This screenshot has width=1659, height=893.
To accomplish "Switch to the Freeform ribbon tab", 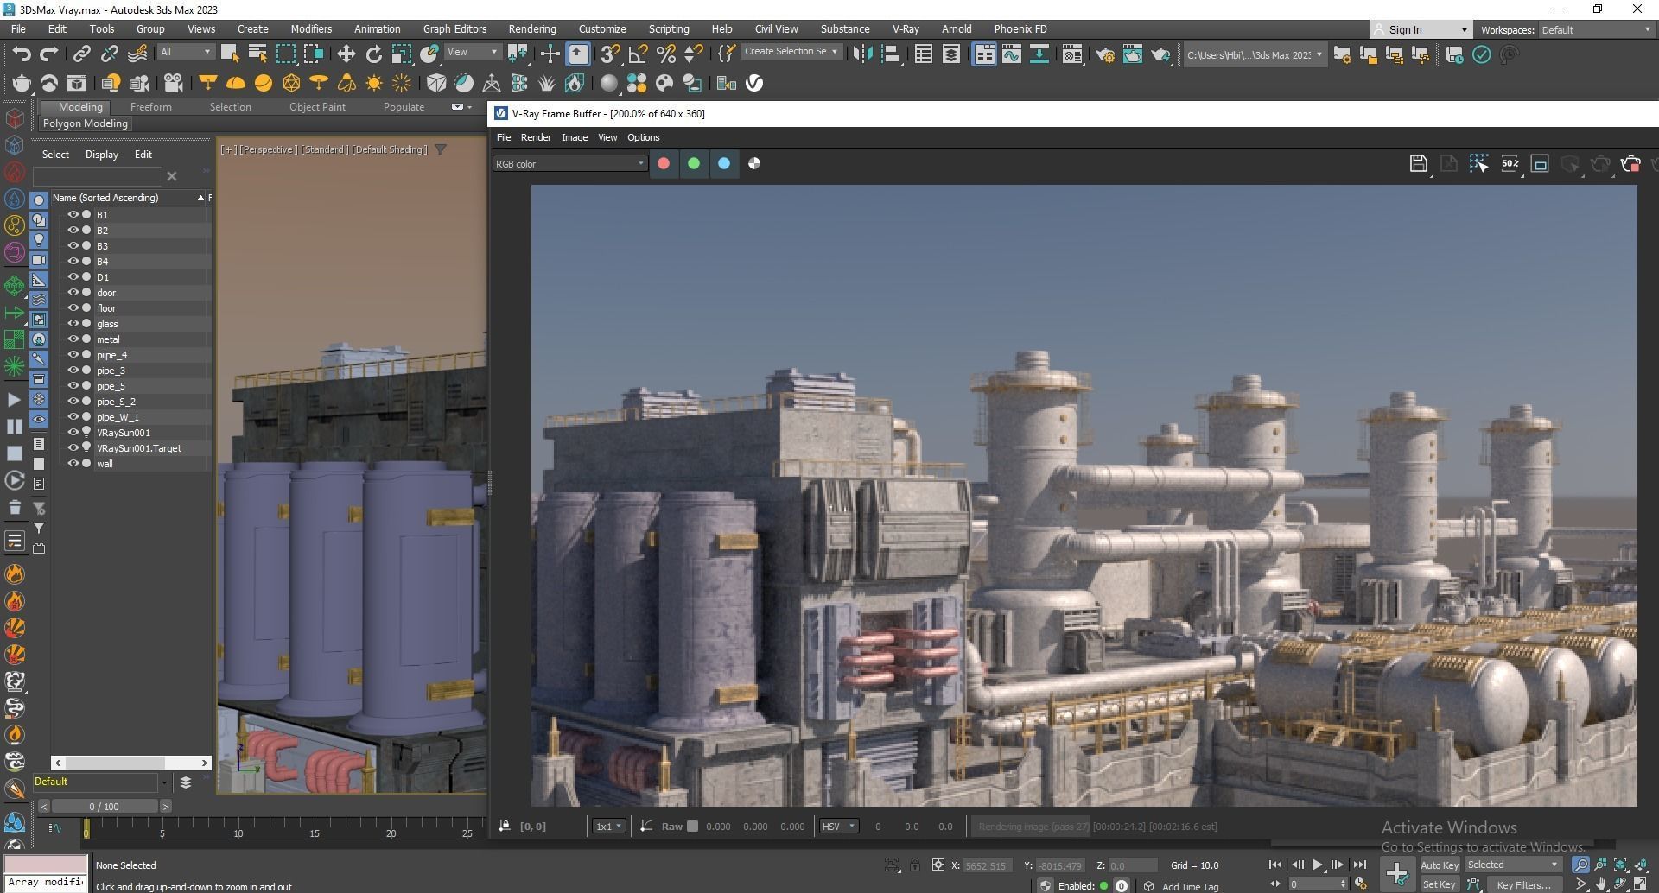I will (x=150, y=107).
